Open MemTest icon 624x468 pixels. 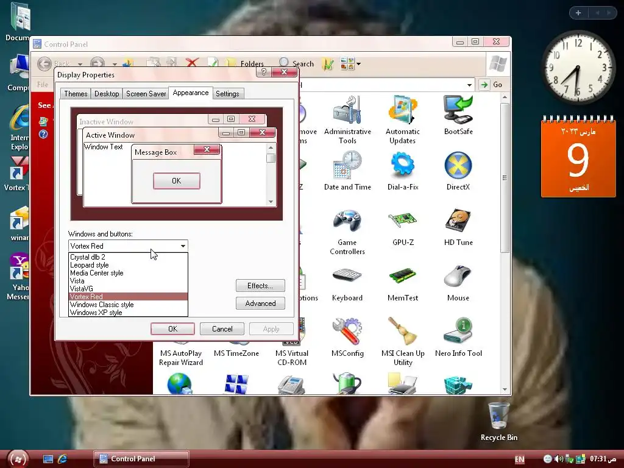[403, 284]
